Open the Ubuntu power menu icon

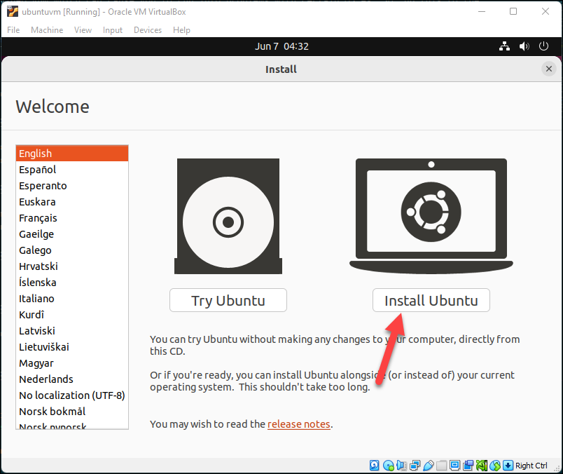tap(543, 46)
